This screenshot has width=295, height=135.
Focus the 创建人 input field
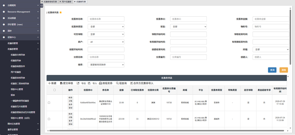(x=271, y=57)
